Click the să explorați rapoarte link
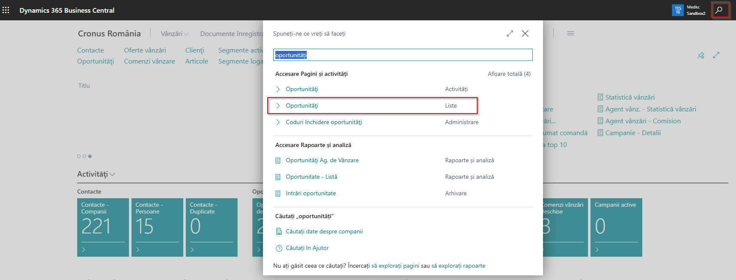Screen dimensions: 736x280 click(x=458, y=266)
